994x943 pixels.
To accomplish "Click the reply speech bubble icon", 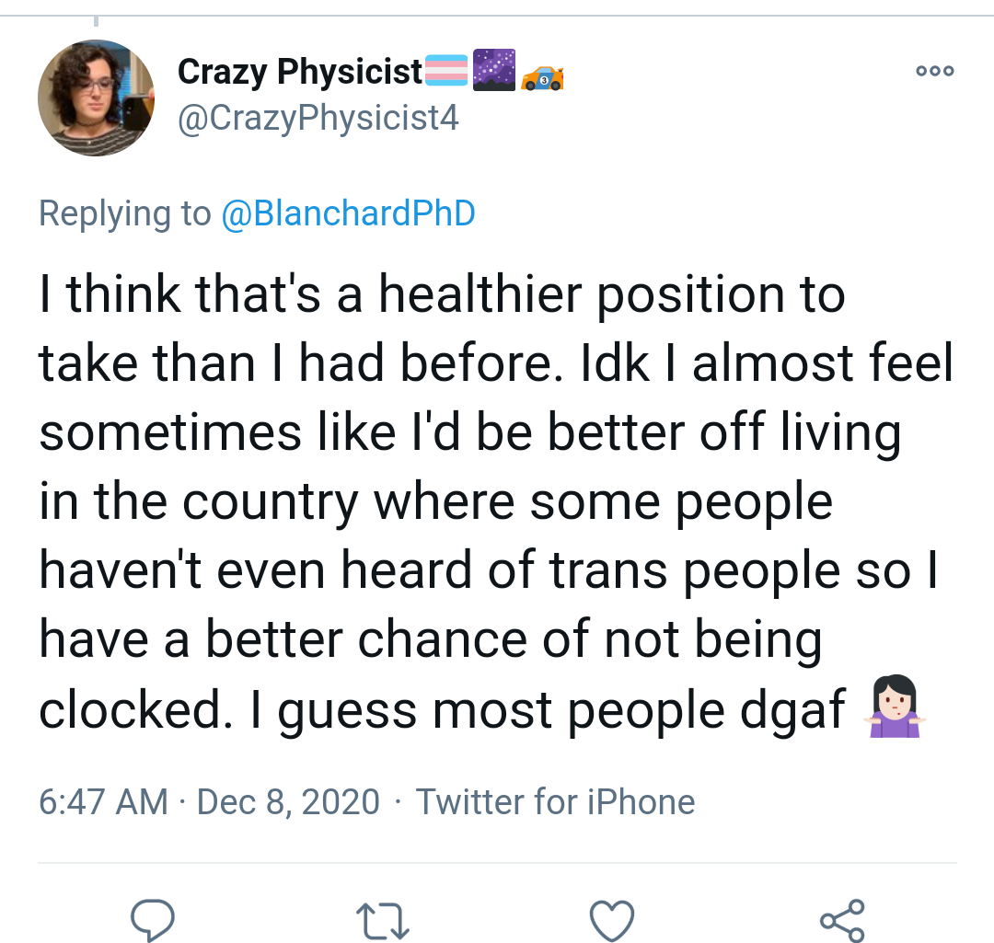I will (x=154, y=917).
